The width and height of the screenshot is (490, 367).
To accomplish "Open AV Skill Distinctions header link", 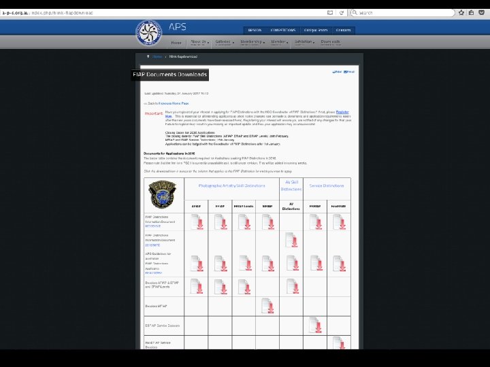I will pyautogui.click(x=291, y=186).
